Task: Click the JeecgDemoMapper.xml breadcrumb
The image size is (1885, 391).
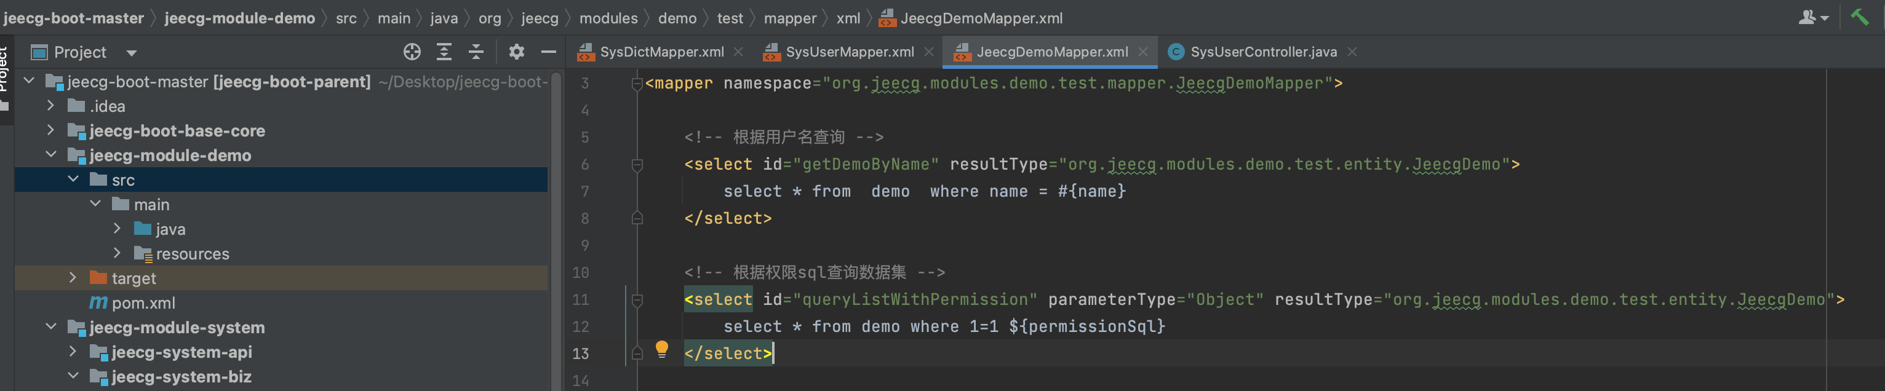Action: pos(972,18)
